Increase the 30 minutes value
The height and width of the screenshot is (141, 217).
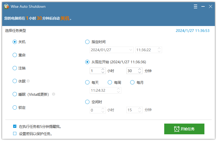coord(140,69)
